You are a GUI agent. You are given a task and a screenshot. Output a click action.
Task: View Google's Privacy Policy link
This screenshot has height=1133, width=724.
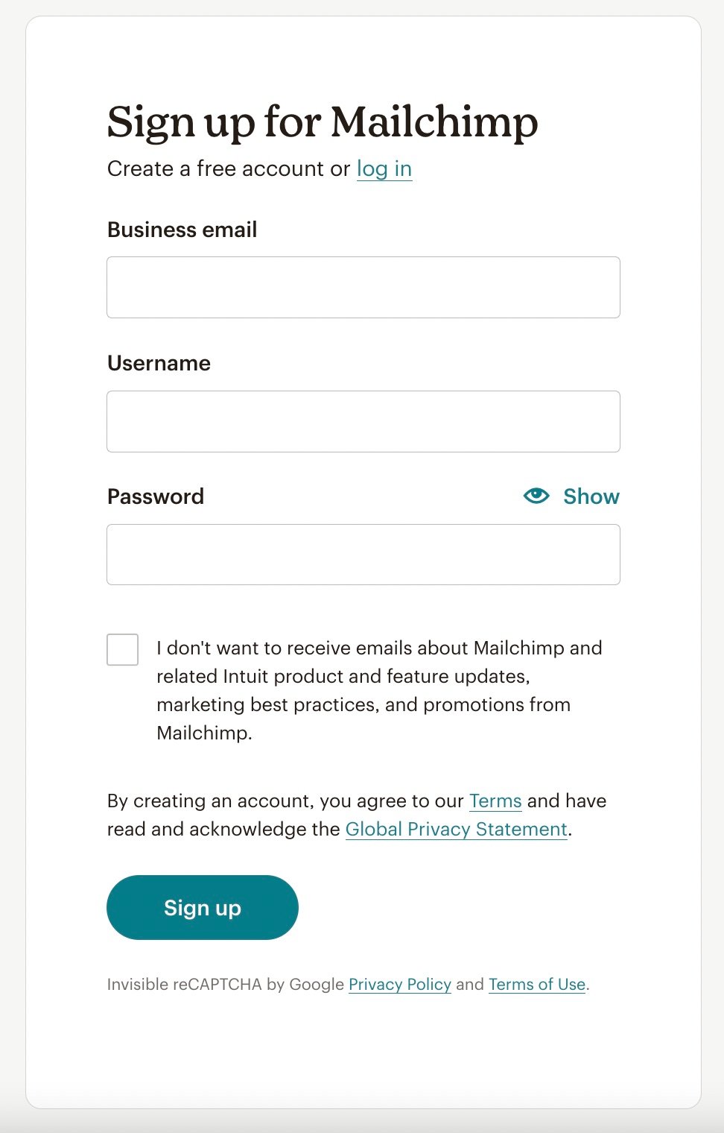400,984
